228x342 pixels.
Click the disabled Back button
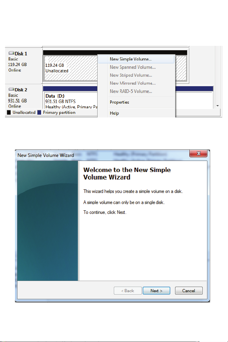(128, 291)
